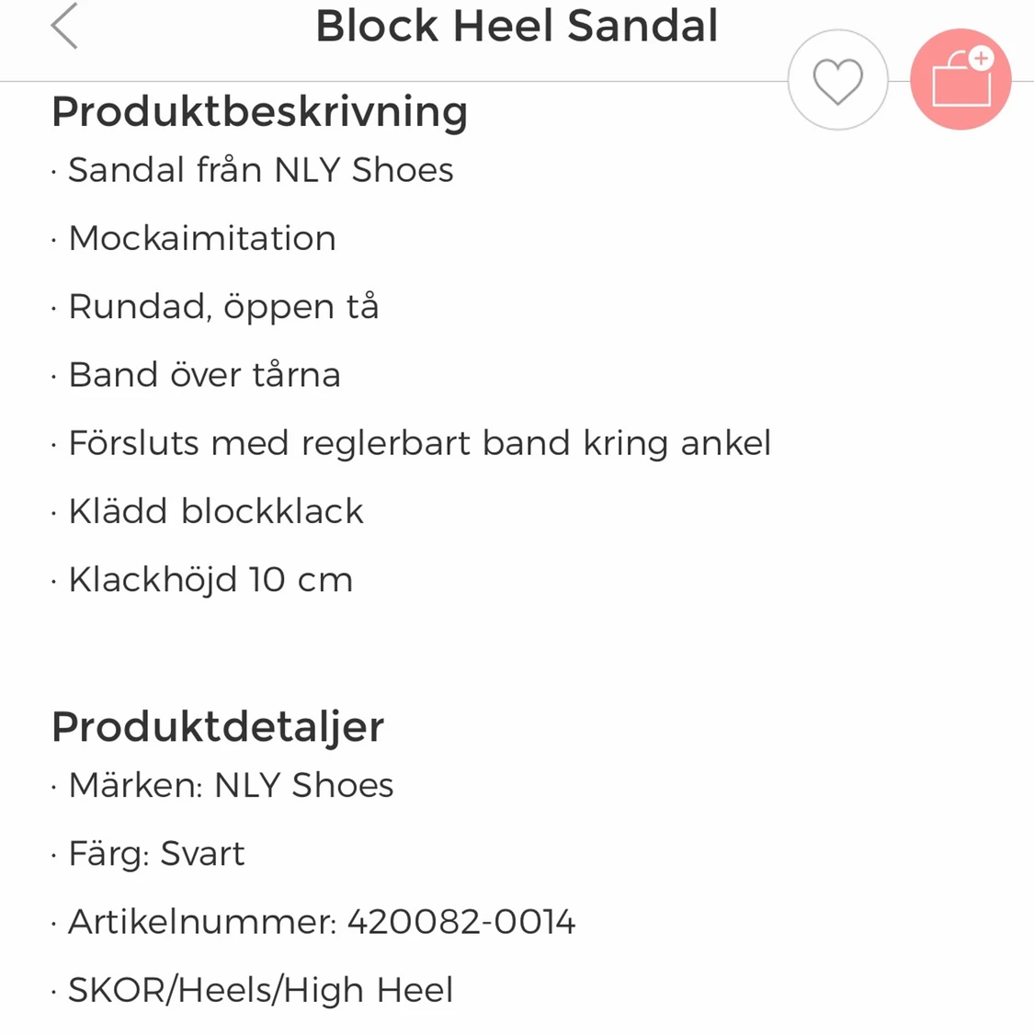Select the Sandal från NLY Shoes line
The width and height of the screenshot is (1034, 1035).
click(x=261, y=170)
